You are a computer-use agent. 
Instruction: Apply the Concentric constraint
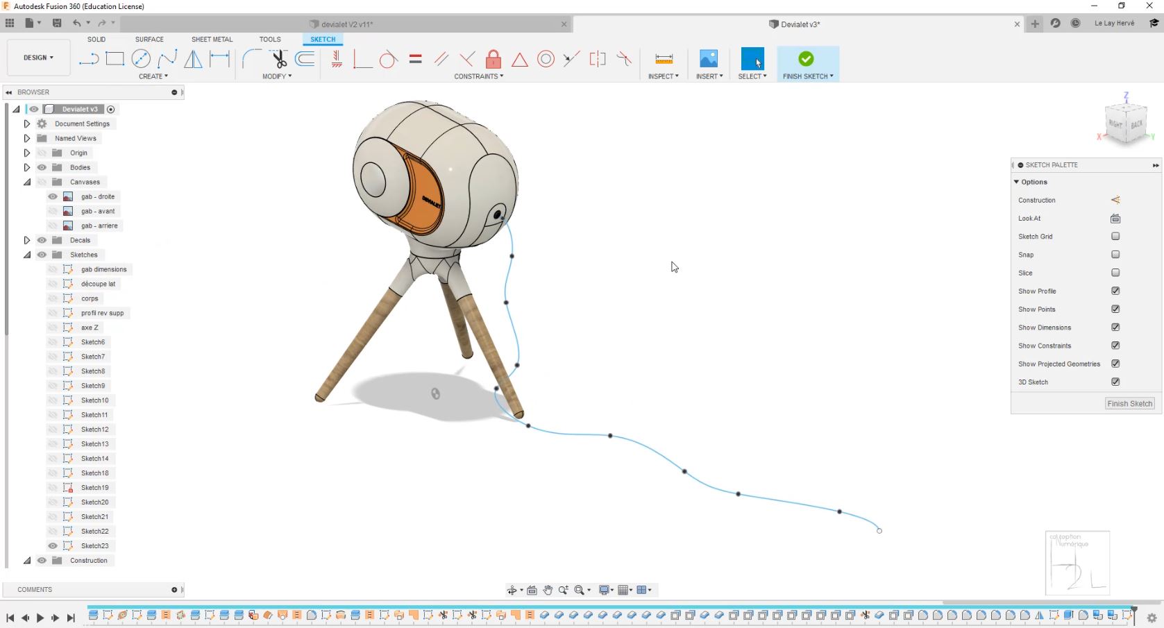click(x=546, y=59)
